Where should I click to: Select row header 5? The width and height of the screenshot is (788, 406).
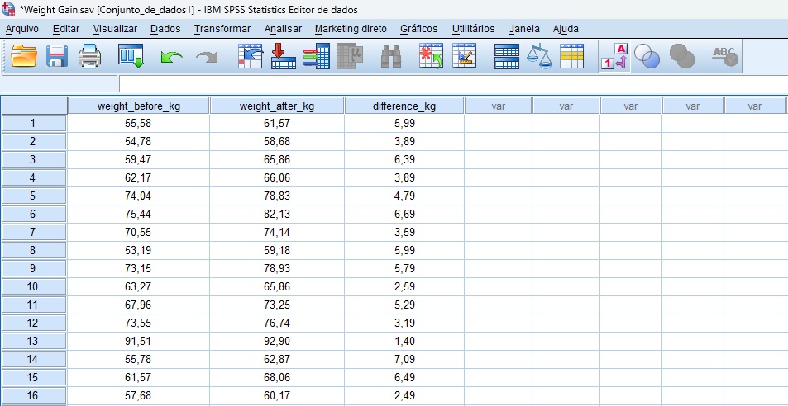[34, 196]
